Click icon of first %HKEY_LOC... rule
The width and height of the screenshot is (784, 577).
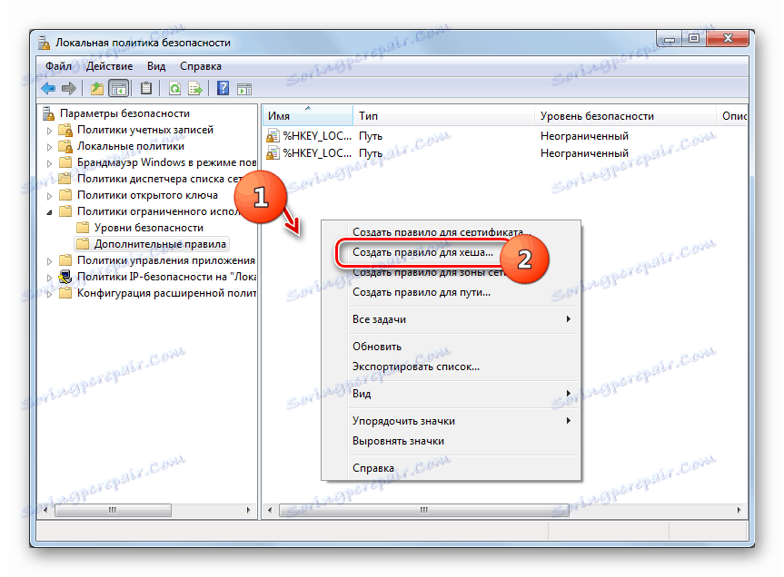point(273,136)
